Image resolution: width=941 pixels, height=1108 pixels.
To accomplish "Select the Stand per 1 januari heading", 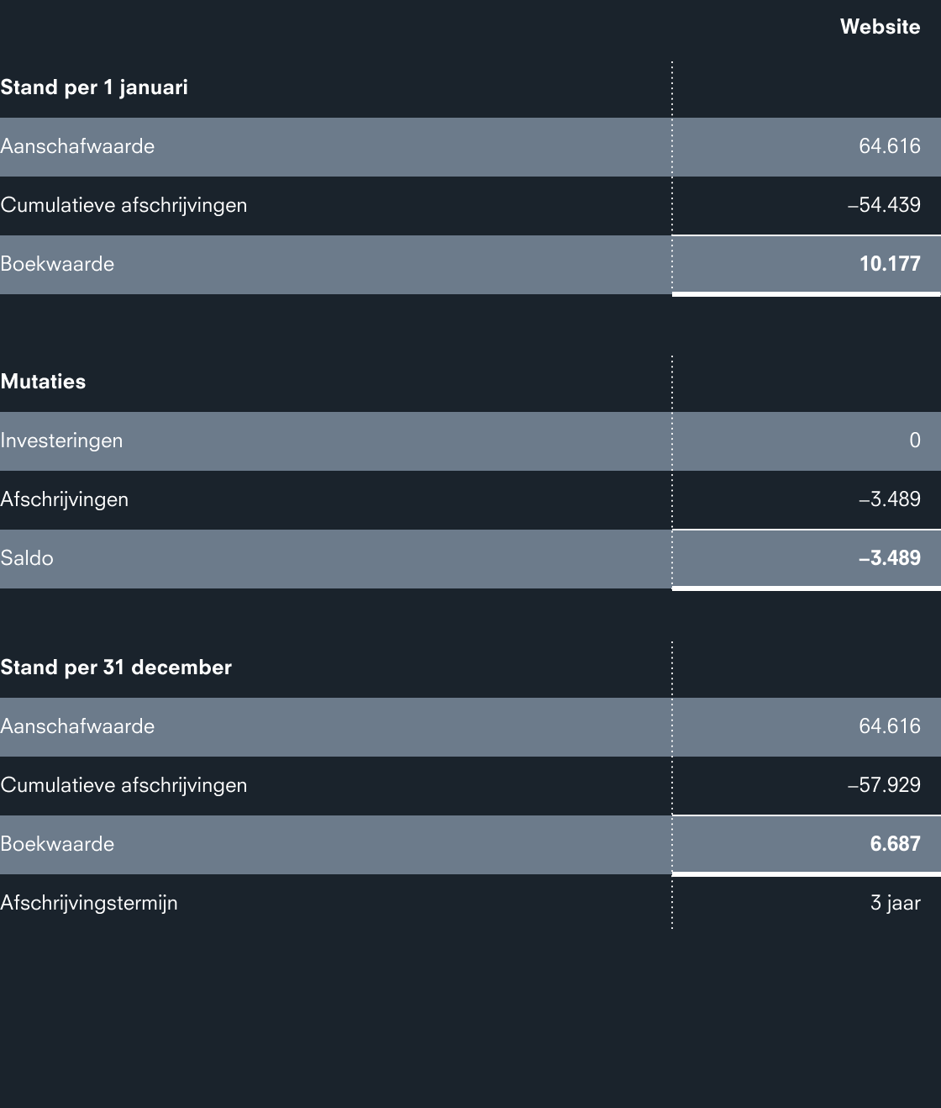I will click(x=94, y=87).
